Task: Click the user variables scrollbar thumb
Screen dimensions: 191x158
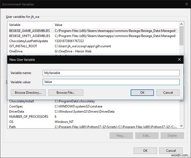Action: [181, 36]
